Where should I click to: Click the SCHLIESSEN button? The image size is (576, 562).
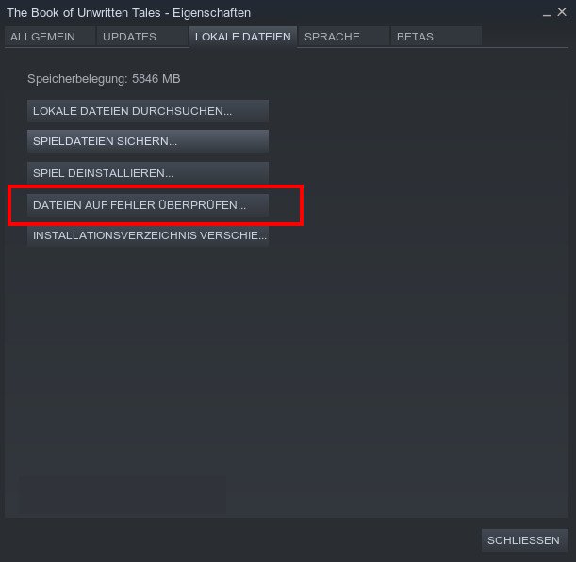pyautogui.click(x=524, y=540)
